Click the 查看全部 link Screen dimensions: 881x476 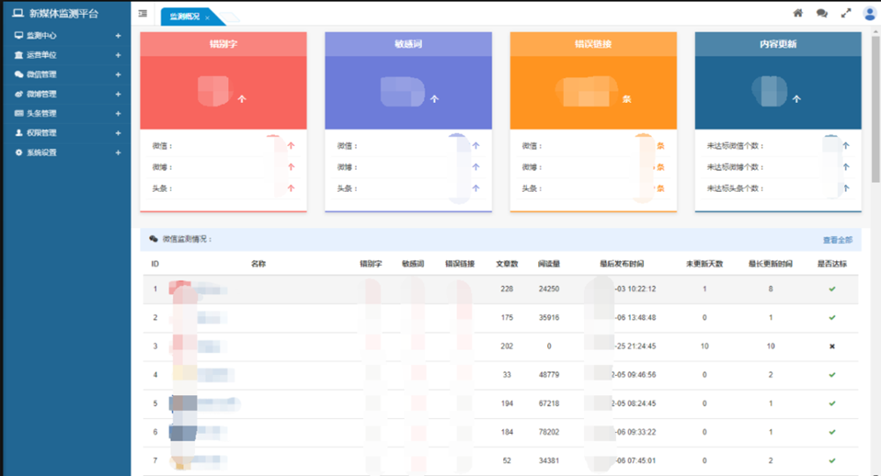[x=837, y=239]
